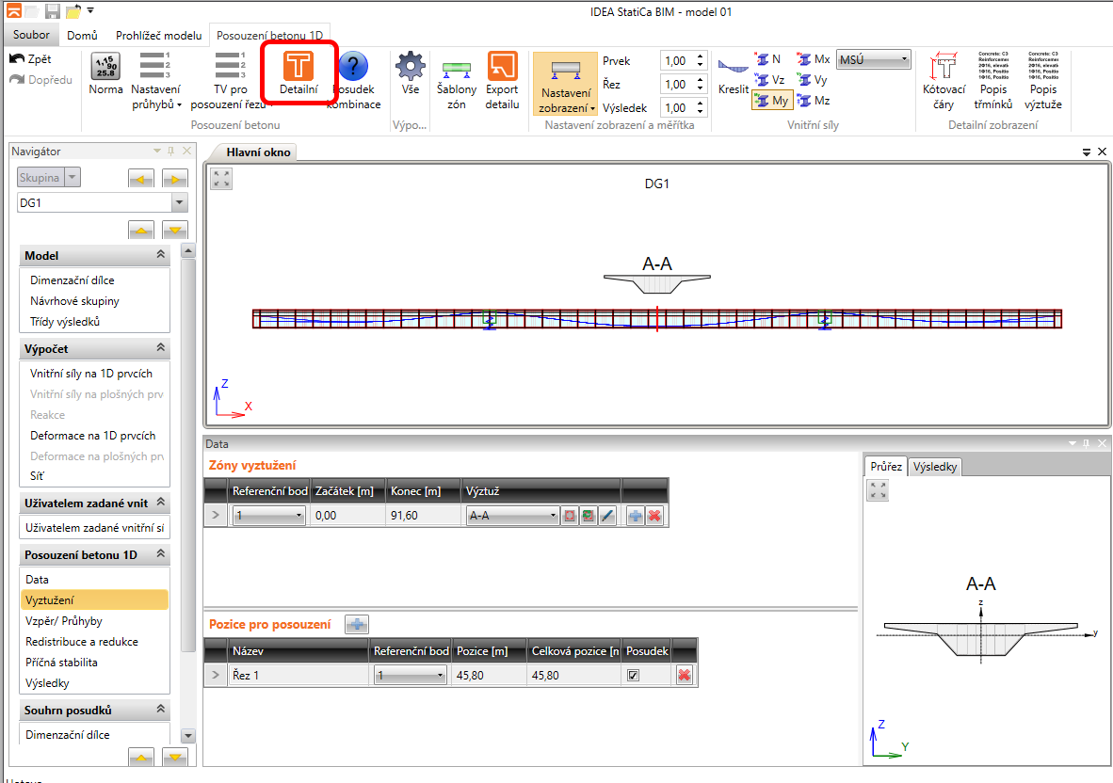Select Vzpěr/ Průhyby in the navigator
This screenshot has width=1113, height=783.
coord(64,621)
